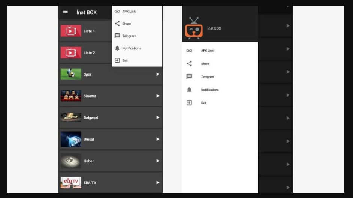Select Exit in the popup menu
Image resolution: width=353 pixels, height=198 pixels.
125,61
